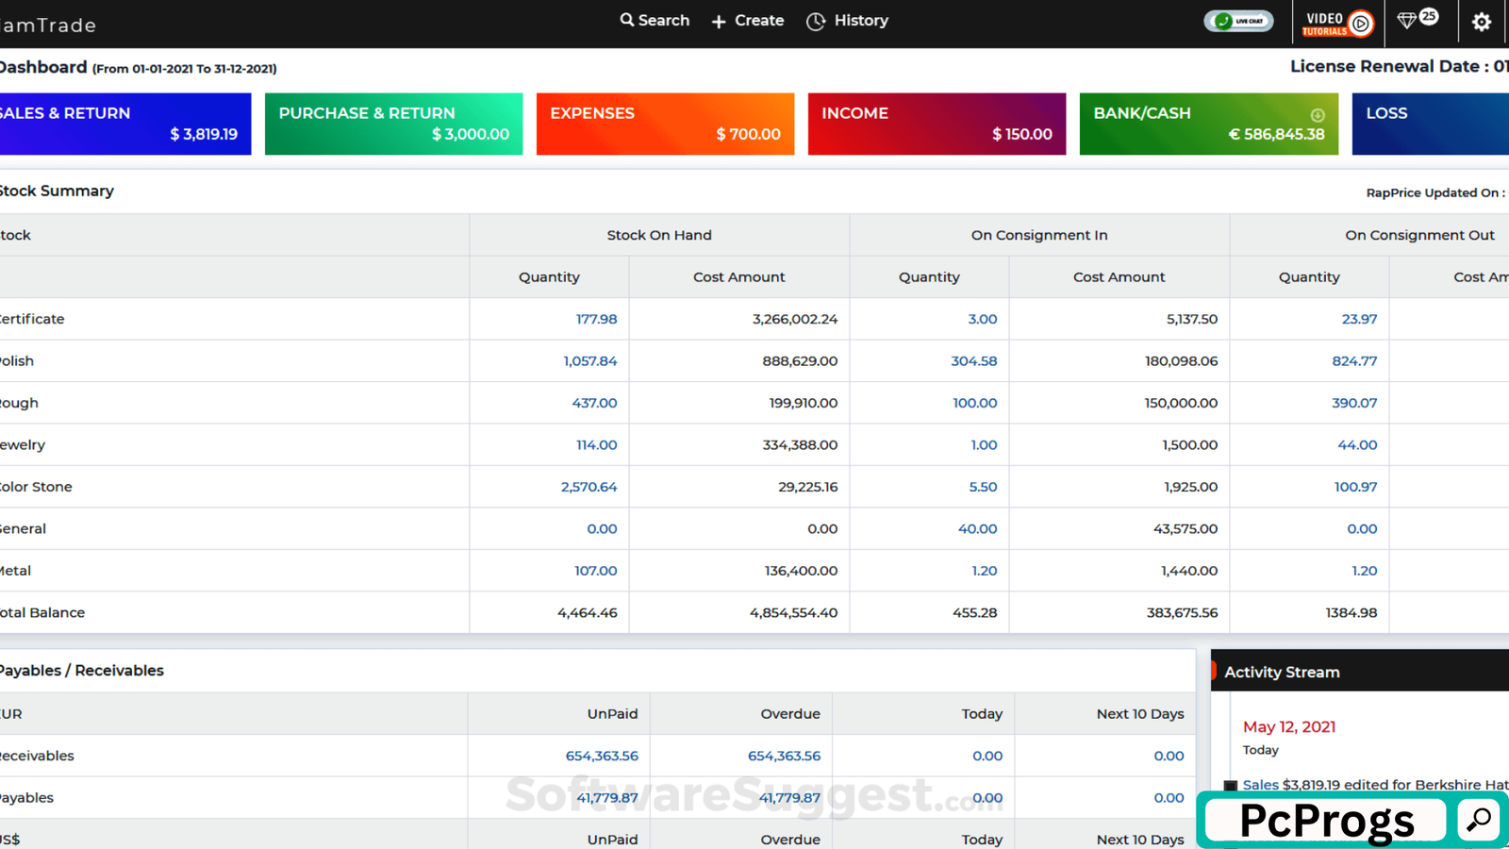This screenshot has height=849, width=1509.
Task: Open Certificate consignment in quantity 3.00
Action: point(983,319)
